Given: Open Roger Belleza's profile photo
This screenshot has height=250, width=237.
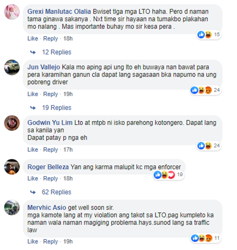Looking at the screenshot, I should tap(12, 167).
